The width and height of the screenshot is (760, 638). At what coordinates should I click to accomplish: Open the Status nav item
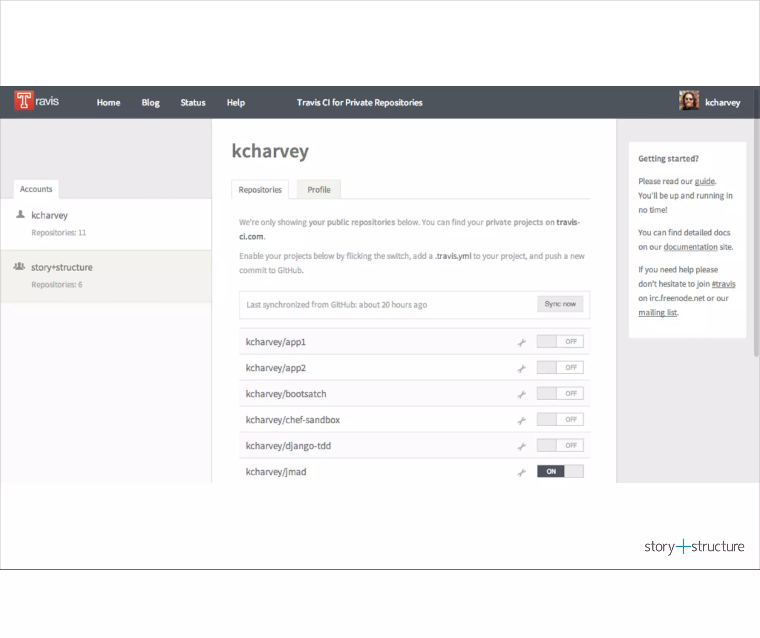coord(193,102)
